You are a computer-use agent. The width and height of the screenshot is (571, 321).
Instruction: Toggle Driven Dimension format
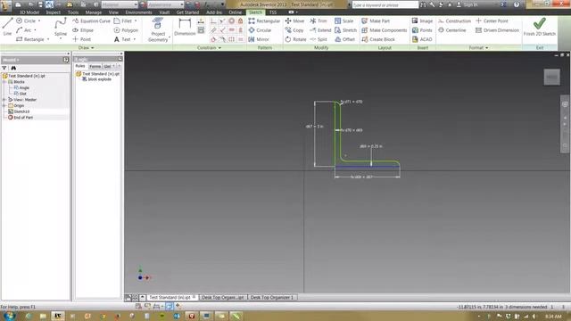pos(497,30)
